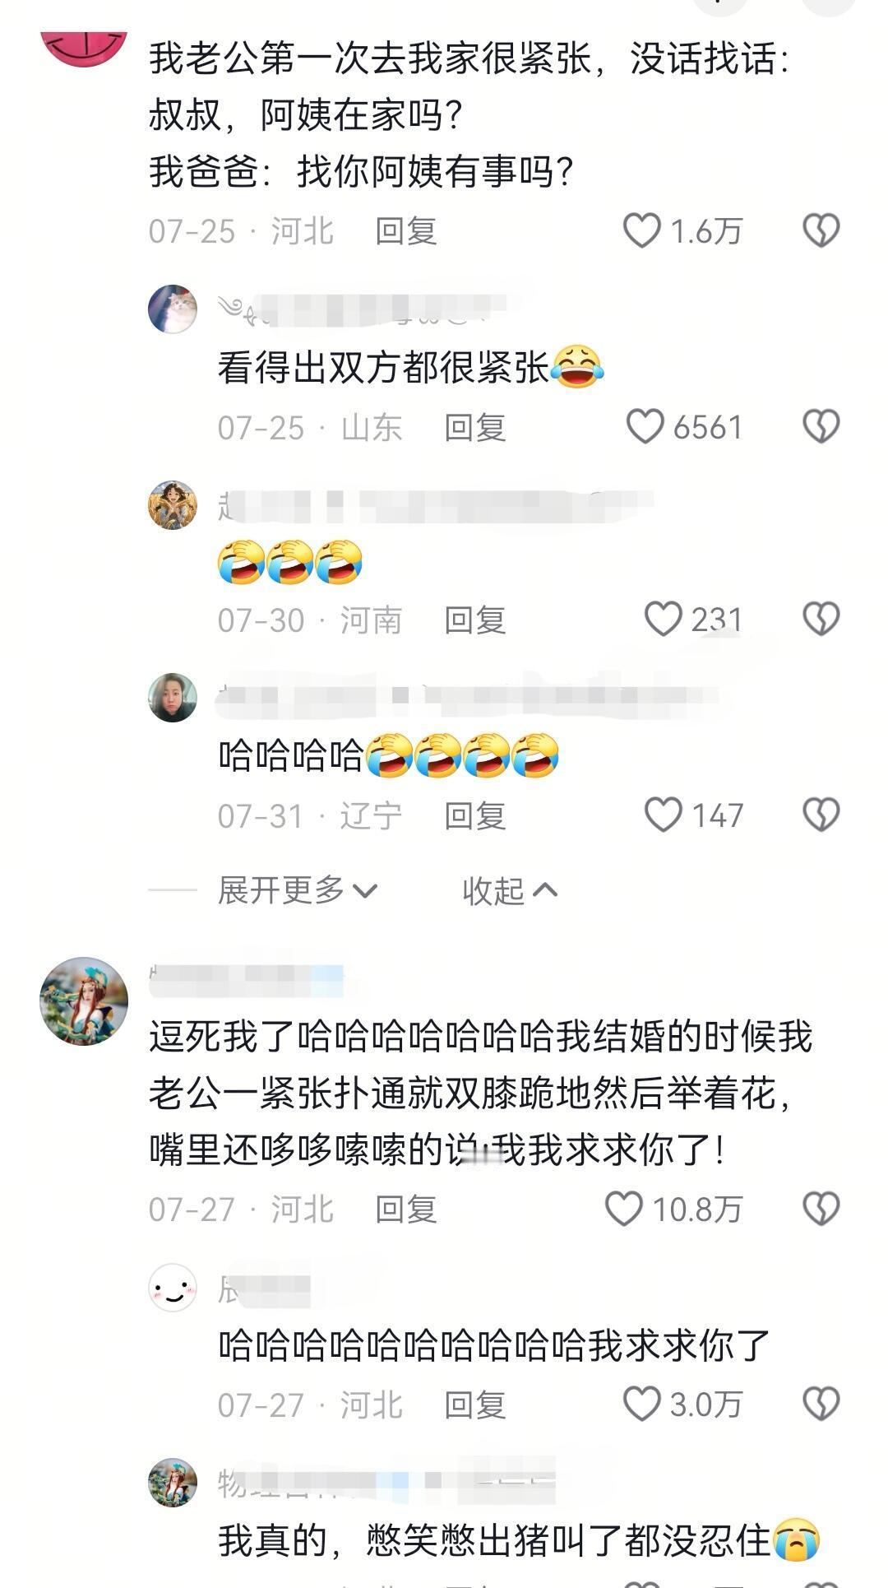
Task: Tap broken heart on the 147 reply
Action: (x=821, y=815)
